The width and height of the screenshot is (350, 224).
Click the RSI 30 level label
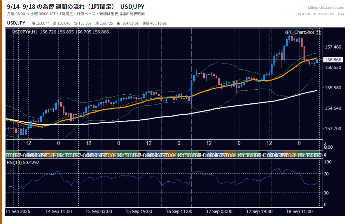point(327,193)
